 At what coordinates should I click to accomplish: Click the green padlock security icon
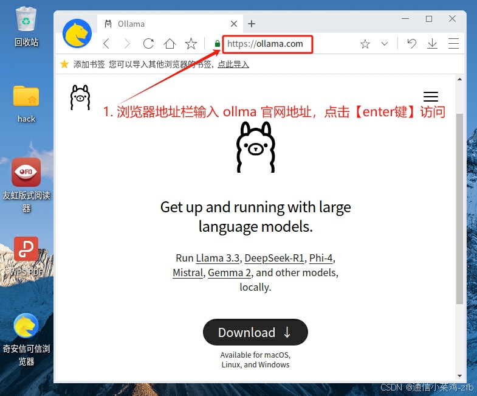pos(217,44)
